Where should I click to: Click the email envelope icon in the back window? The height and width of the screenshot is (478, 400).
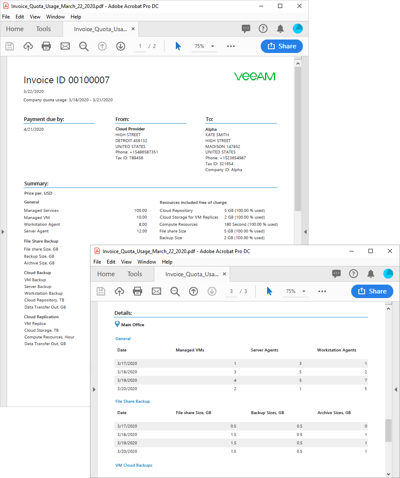[x=65, y=46]
